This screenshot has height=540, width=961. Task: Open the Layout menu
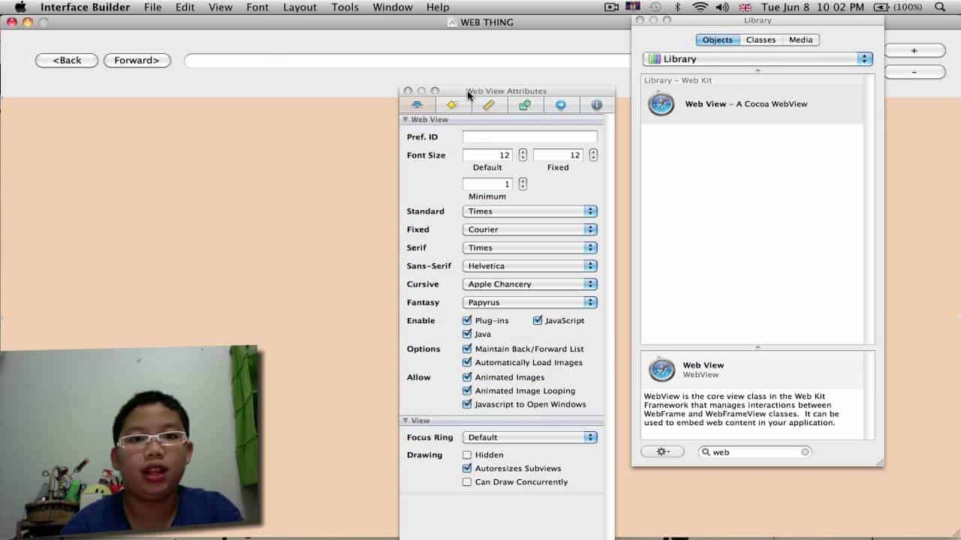pyautogui.click(x=300, y=7)
